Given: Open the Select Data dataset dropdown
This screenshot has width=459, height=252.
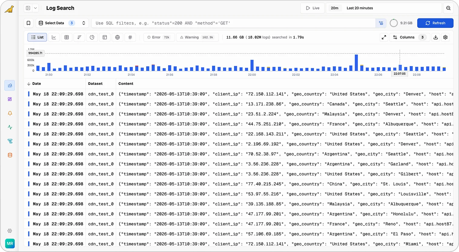Looking at the screenshot, I should pyautogui.click(x=62, y=23).
